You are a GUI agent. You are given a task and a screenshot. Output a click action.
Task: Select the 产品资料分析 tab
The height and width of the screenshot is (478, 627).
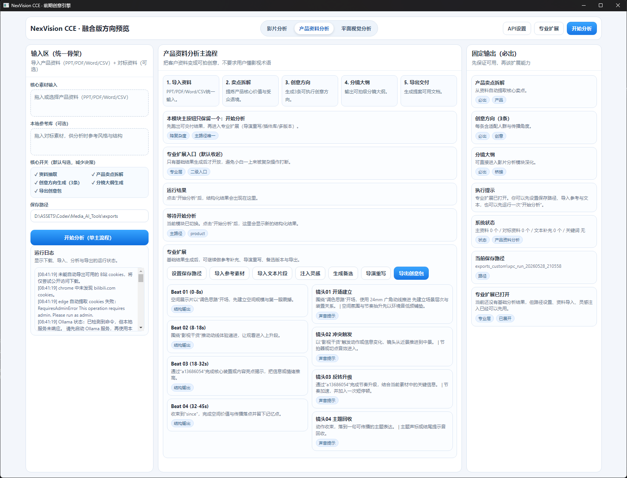coord(314,29)
